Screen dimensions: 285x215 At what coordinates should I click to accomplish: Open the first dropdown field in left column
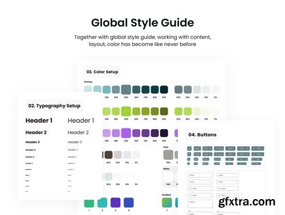point(201,182)
